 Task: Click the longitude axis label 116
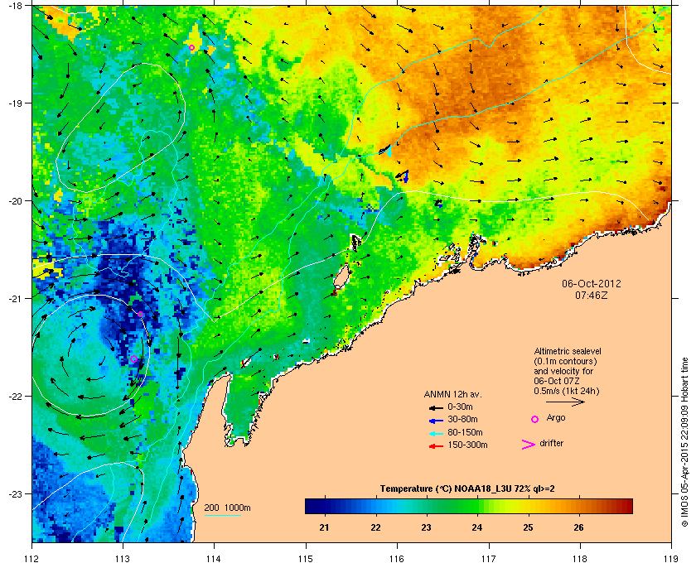pos(397,558)
